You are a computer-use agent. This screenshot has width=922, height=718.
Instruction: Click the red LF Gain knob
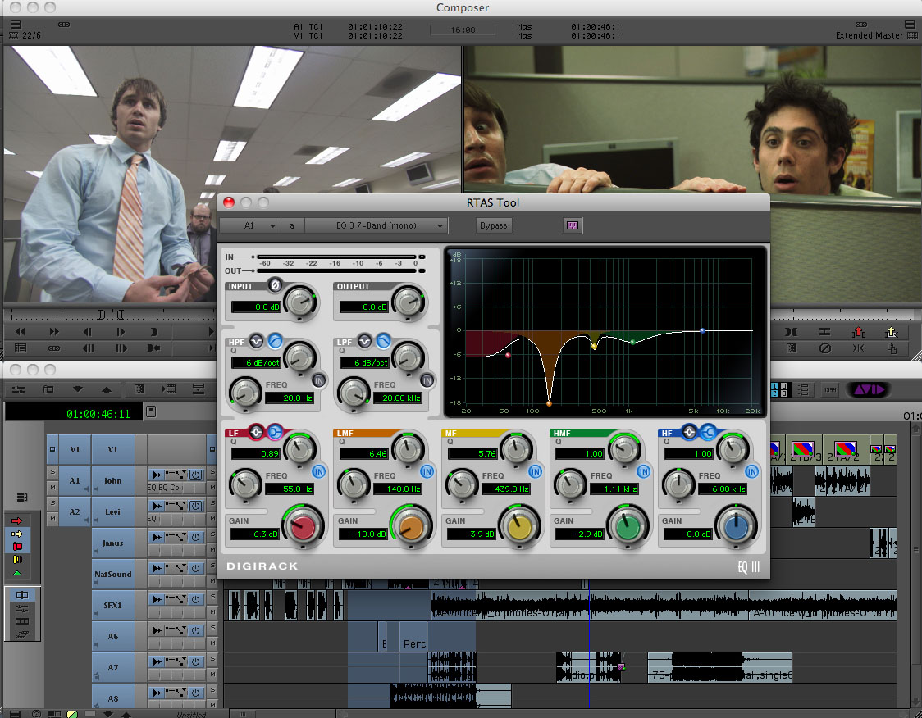pos(303,528)
